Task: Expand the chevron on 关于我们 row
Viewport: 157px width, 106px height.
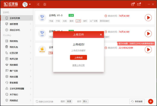Action: (30, 94)
